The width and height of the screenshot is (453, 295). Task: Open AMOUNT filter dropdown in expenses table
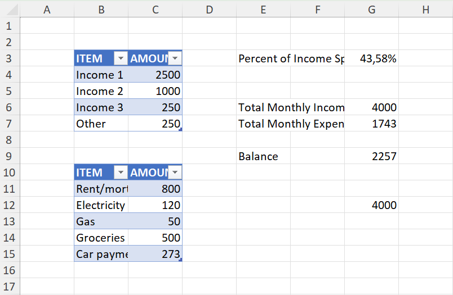(x=175, y=173)
